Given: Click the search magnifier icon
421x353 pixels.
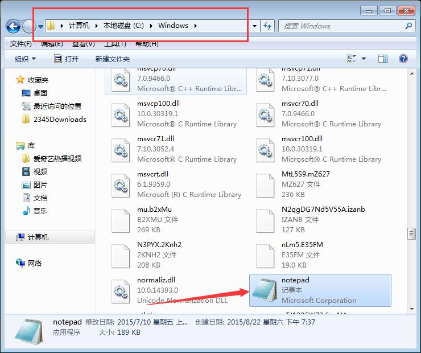Looking at the screenshot, I should click(x=408, y=26).
